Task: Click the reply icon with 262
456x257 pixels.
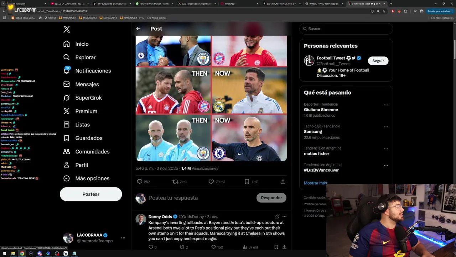Action: (140, 182)
